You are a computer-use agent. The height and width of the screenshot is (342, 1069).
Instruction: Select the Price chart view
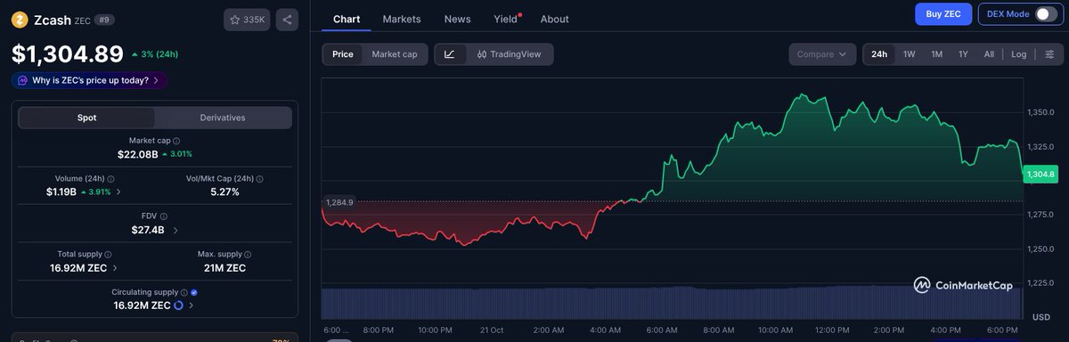coord(343,54)
